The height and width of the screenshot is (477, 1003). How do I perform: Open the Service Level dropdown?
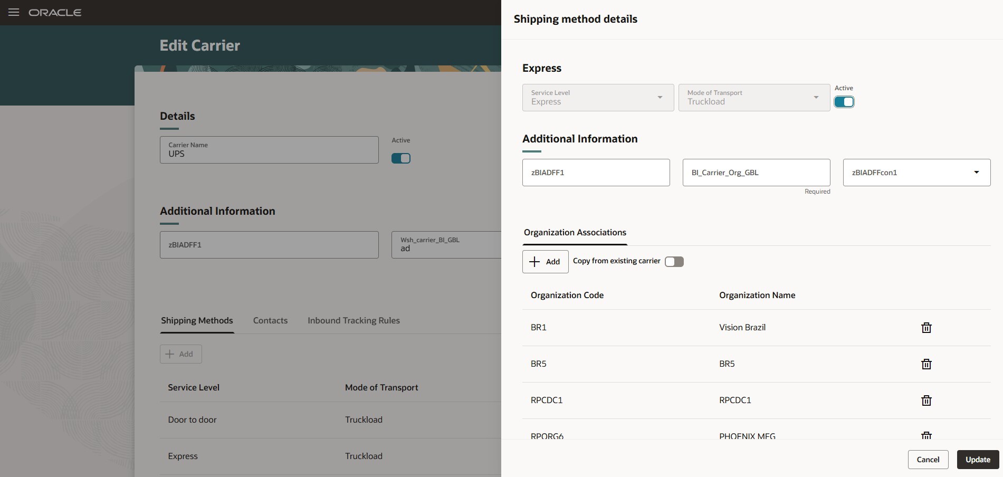tap(598, 98)
